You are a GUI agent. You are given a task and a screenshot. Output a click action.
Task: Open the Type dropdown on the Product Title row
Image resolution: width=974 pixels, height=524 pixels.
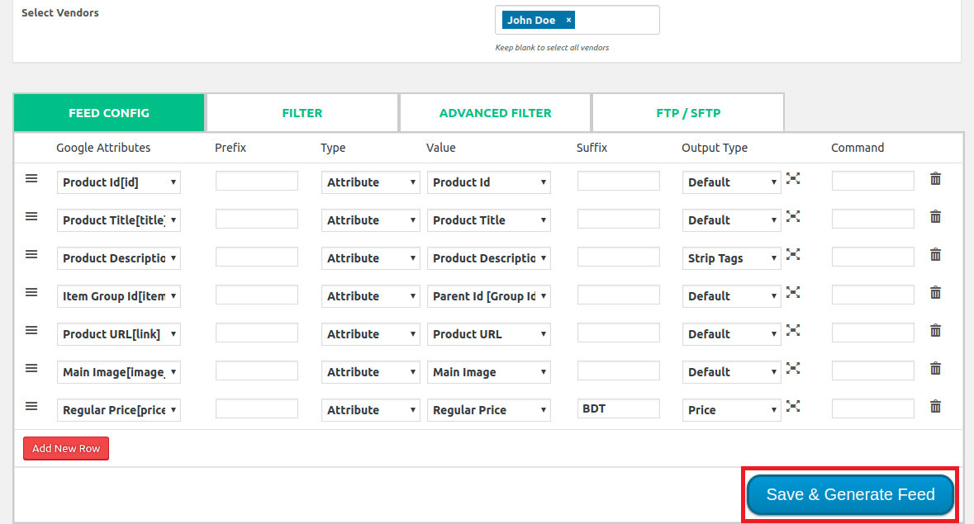370,220
